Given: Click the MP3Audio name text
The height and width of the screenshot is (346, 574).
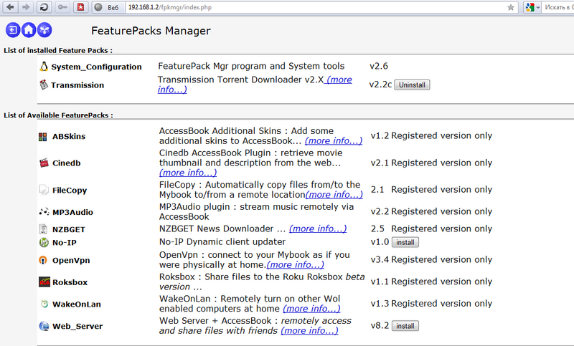Looking at the screenshot, I should coord(72,212).
